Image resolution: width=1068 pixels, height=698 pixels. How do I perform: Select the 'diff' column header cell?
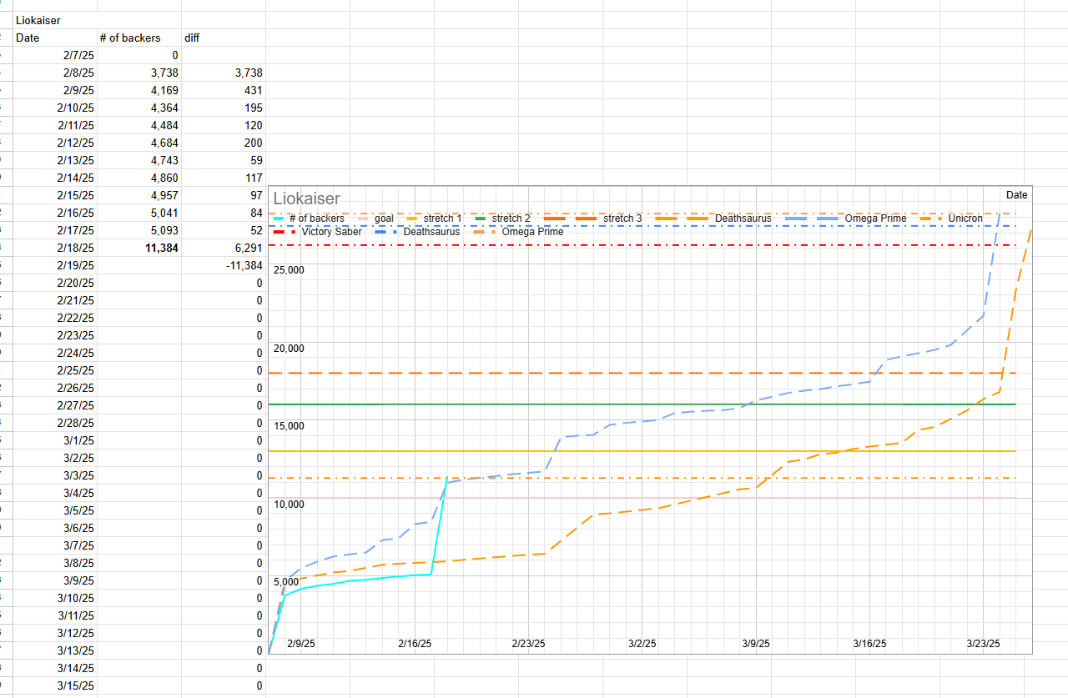point(192,38)
